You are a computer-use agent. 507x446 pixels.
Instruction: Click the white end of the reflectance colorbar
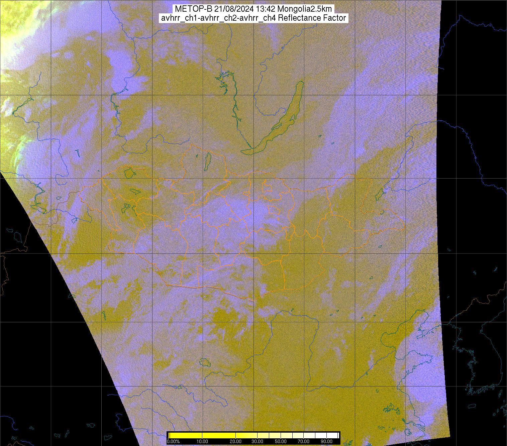tap(332, 435)
